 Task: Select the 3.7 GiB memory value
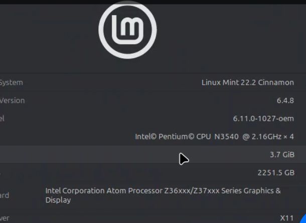[x=282, y=155]
